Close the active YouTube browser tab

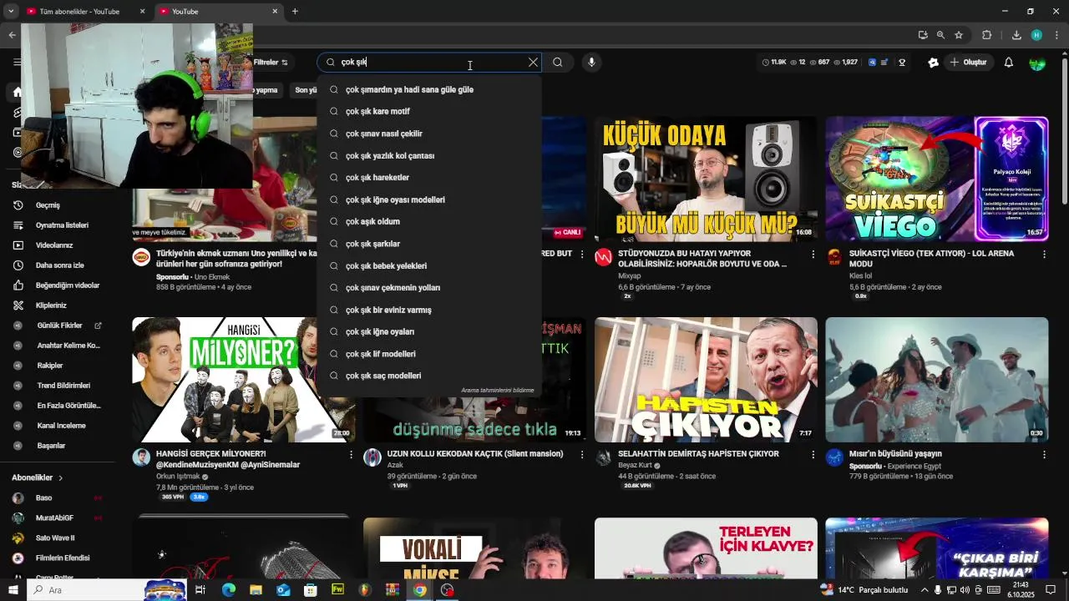[x=276, y=12]
